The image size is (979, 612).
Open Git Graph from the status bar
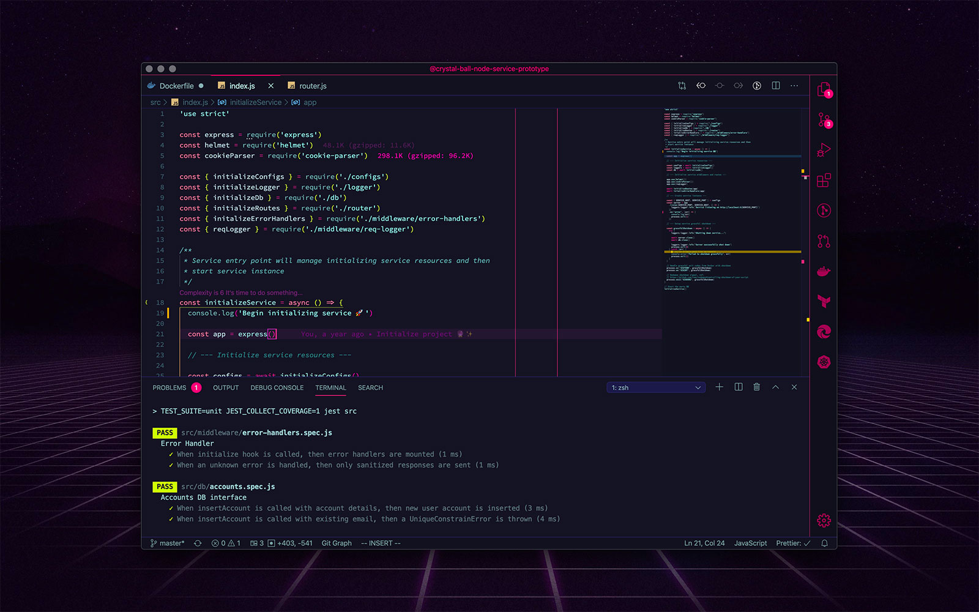point(337,543)
